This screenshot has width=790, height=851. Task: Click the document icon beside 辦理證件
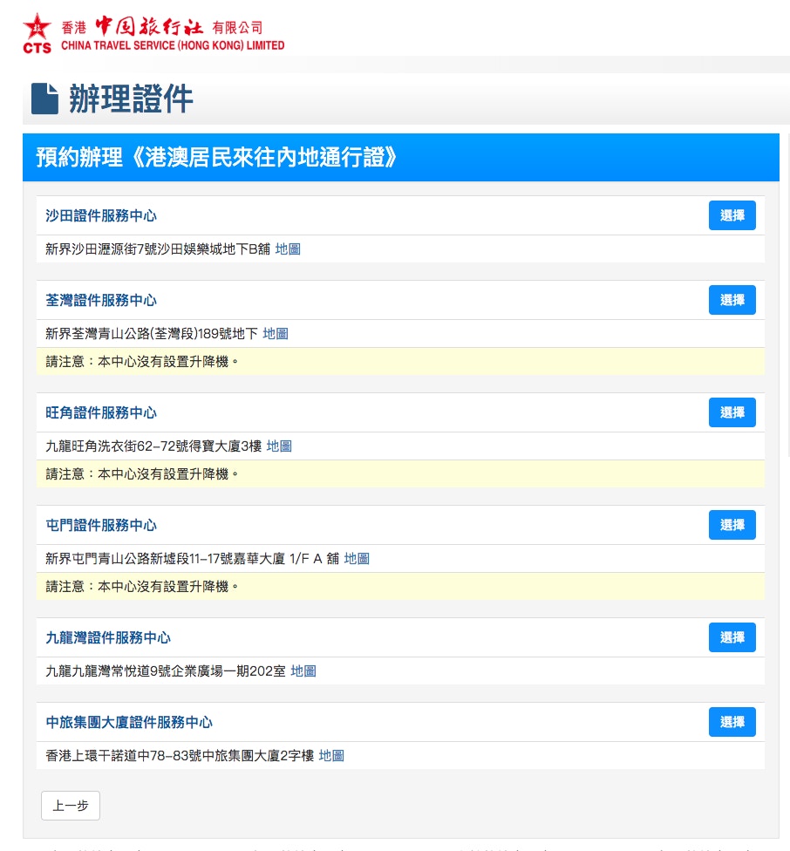(x=44, y=99)
